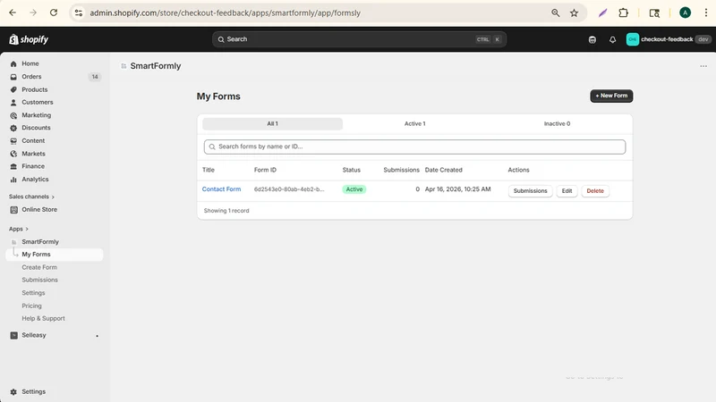
Task: Click the browser forward arrow
Action: point(33,13)
